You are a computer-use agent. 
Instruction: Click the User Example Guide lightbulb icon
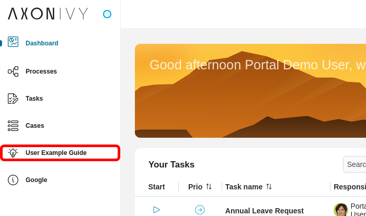13,153
